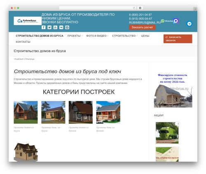
Task: Click the АКЦИИ! sidebar heading
Action: pyautogui.click(x=159, y=116)
